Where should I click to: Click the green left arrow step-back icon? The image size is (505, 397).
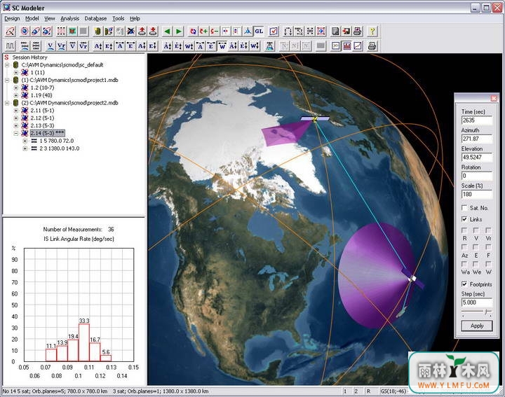167,32
